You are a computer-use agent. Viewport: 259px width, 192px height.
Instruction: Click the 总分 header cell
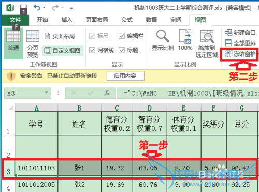pos(242,124)
